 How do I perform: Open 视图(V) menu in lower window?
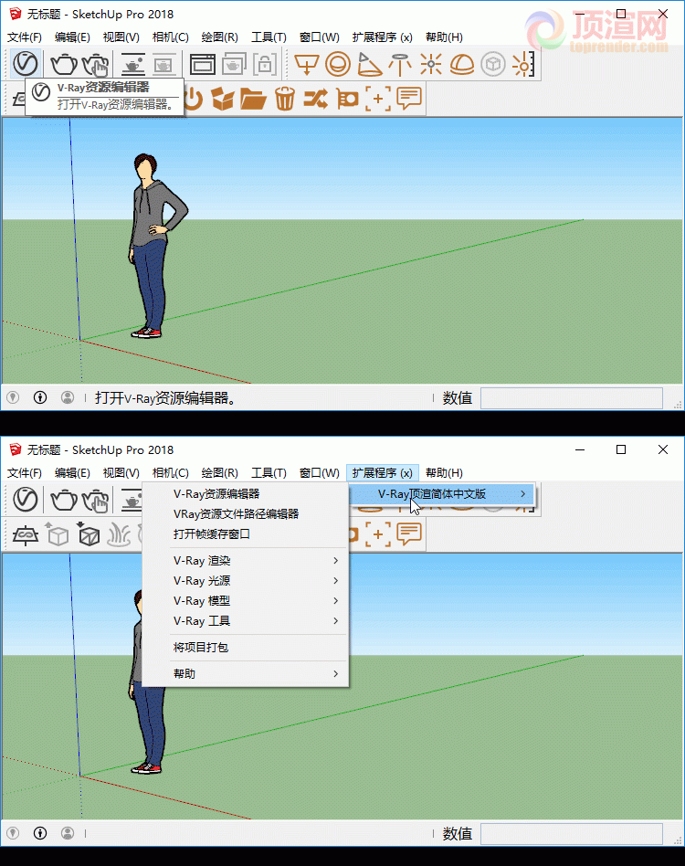[121, 473]
